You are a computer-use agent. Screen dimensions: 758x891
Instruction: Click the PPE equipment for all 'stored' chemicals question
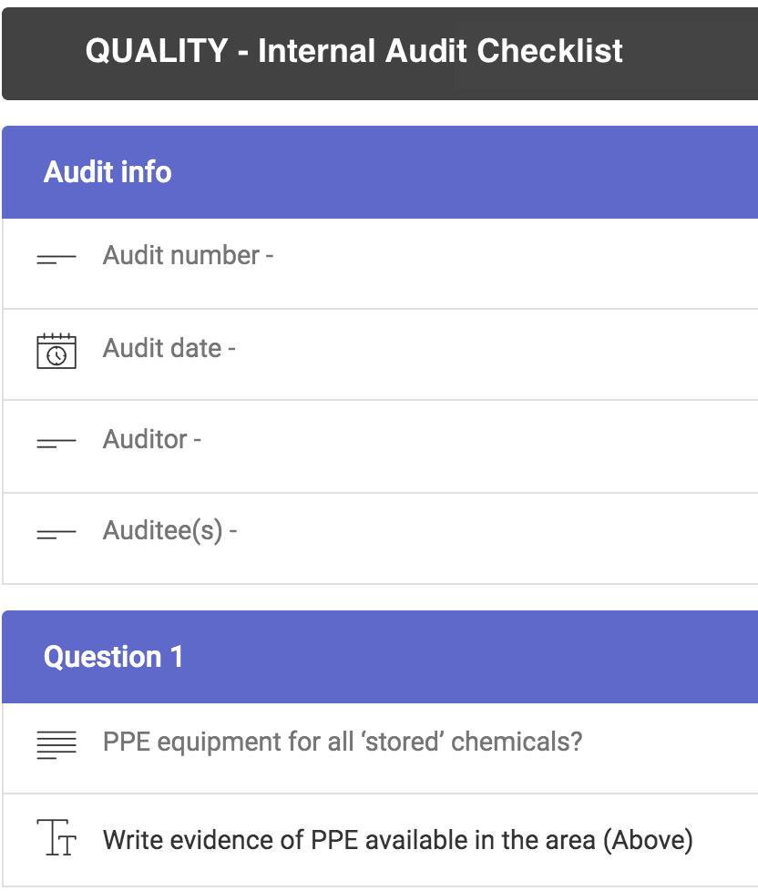[343, 742]
